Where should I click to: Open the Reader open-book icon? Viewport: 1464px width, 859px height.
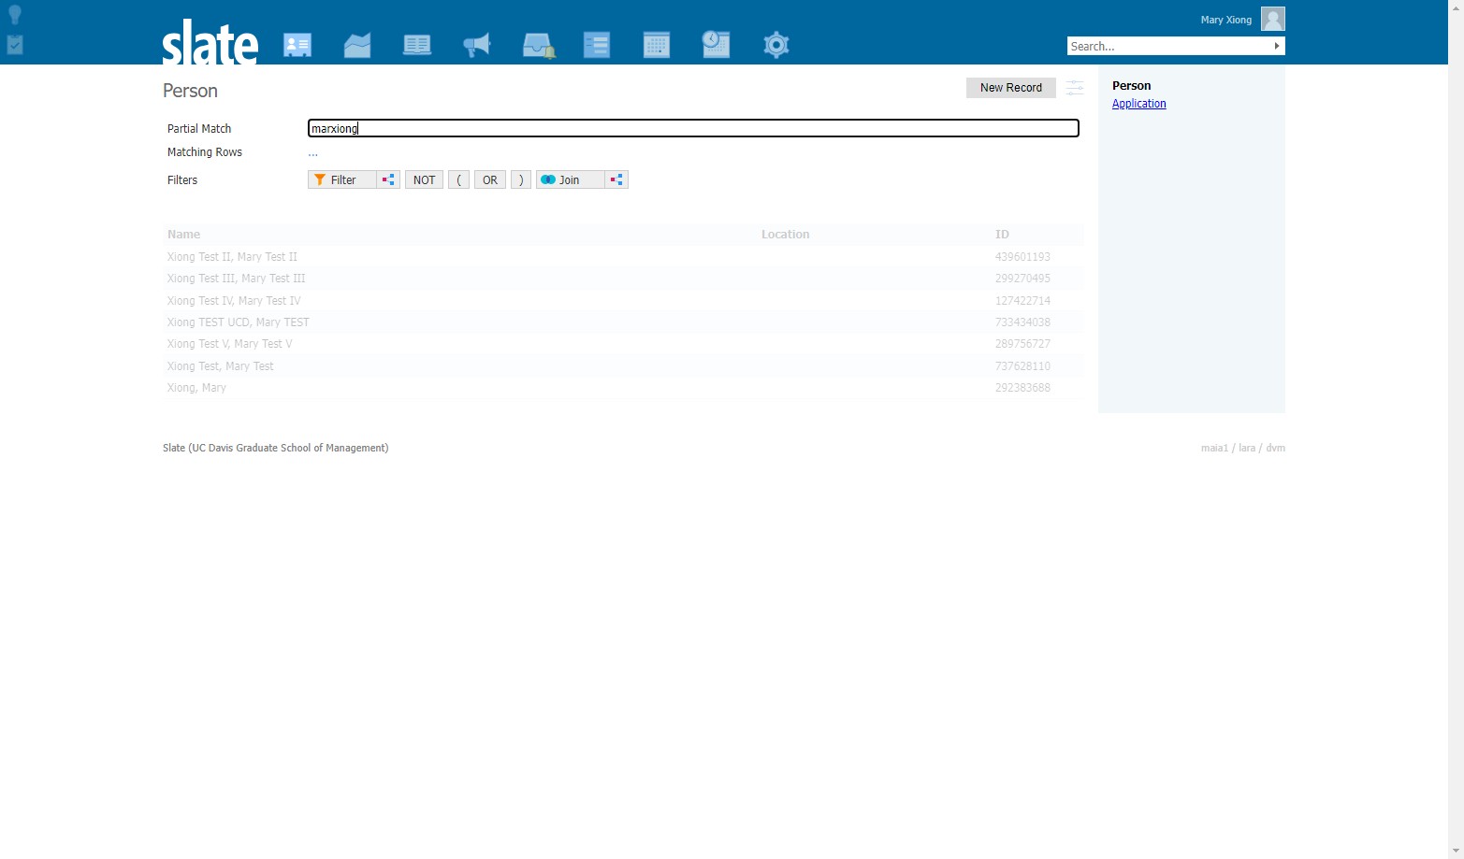417,45
